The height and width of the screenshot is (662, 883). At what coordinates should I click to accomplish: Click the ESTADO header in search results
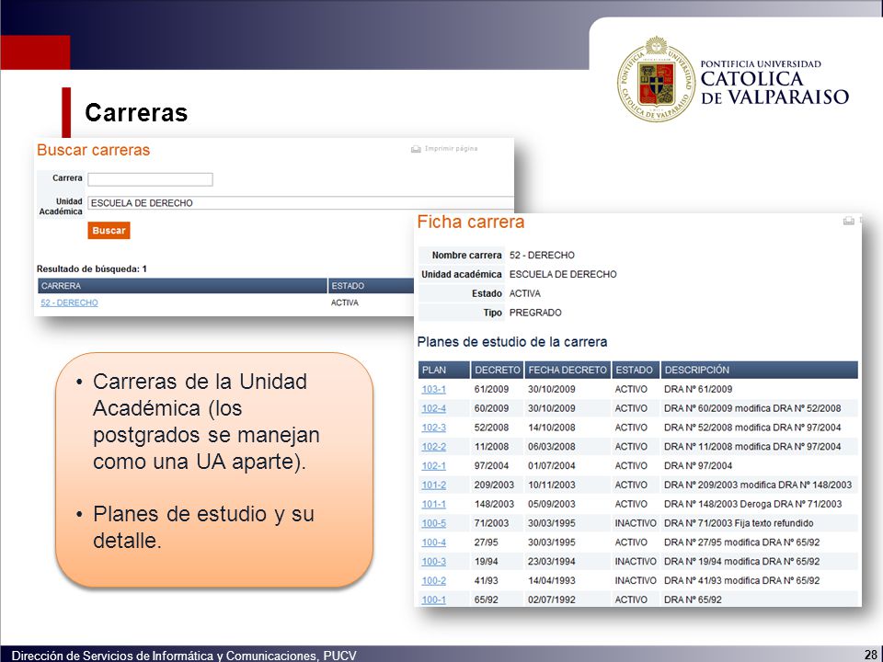click(371, 286)
